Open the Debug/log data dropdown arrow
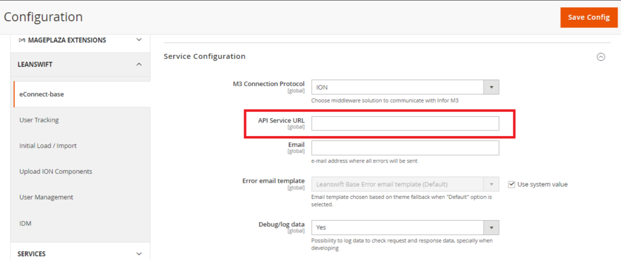The width and height of the screenshot is (621, 266). pos(491,228)
